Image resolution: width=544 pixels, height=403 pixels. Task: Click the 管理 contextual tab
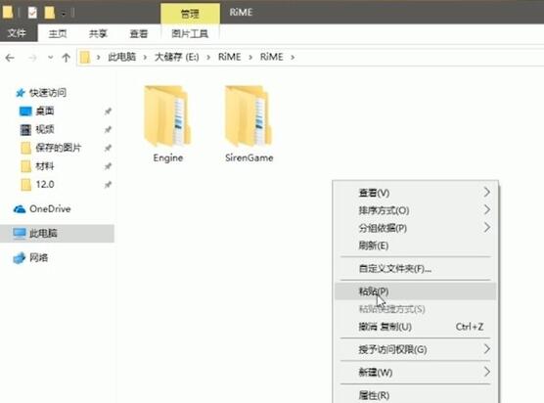pos(190,14)
